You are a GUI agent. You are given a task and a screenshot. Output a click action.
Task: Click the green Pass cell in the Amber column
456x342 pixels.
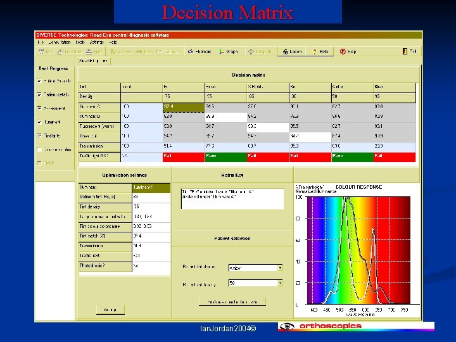tap(352, 157)
